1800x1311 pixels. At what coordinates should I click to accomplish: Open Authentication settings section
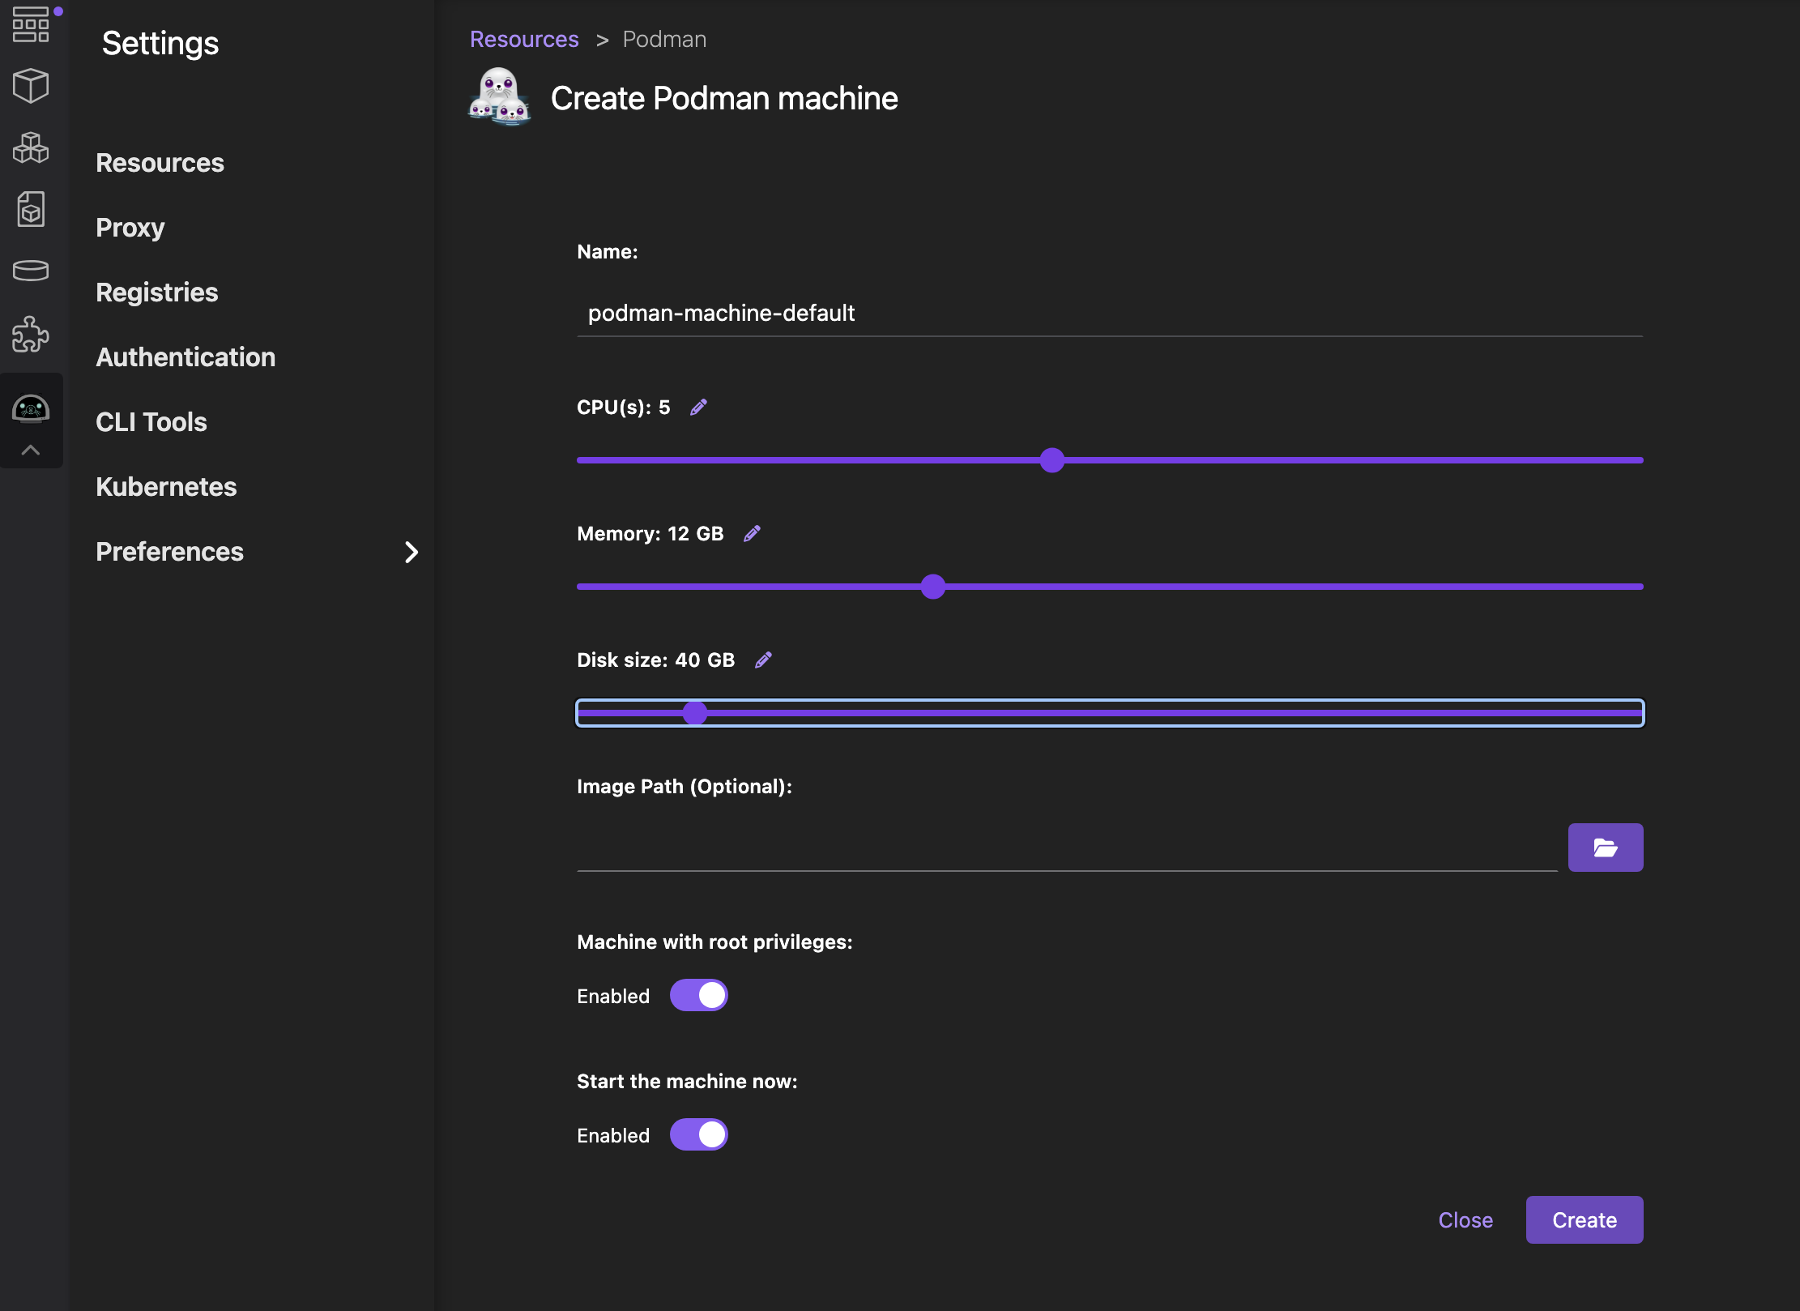[x=186, y=357]
